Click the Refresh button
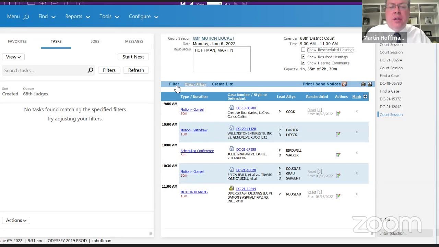The height and width of the screenshot is (247, 439). (x=136, y=70)
